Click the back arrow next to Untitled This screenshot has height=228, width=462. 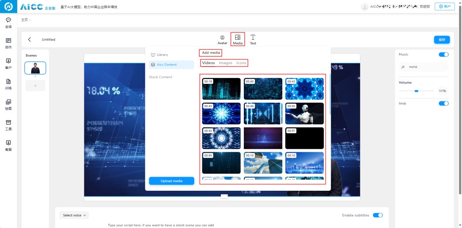pos(30,39)
